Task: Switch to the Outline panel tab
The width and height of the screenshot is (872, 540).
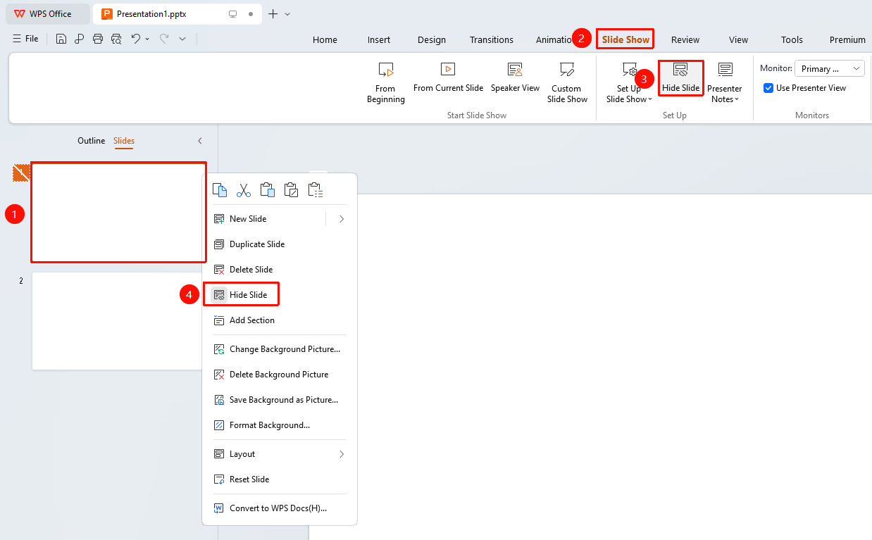Action: click(x=91, y=141)
